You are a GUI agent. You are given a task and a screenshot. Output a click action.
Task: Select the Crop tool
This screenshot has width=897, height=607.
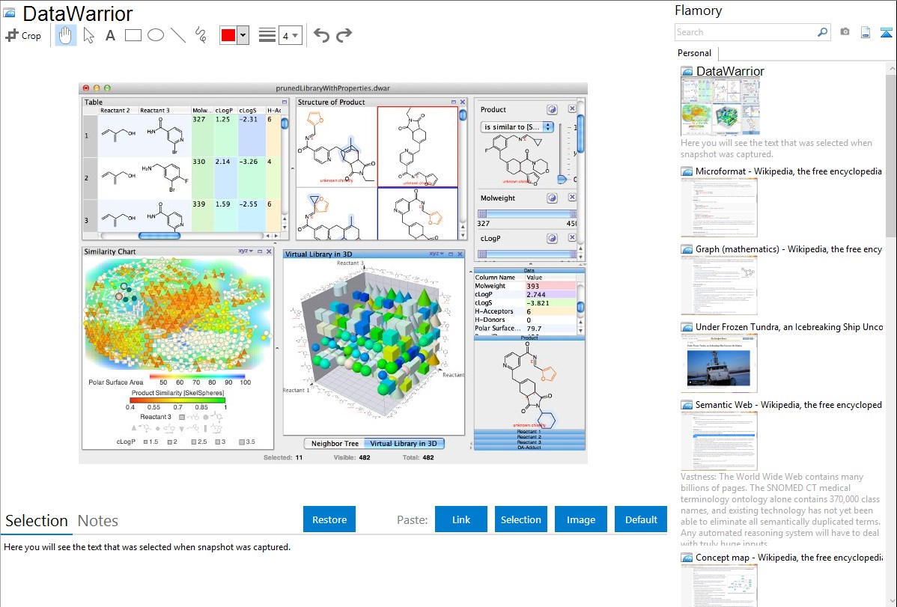point(23,35)
